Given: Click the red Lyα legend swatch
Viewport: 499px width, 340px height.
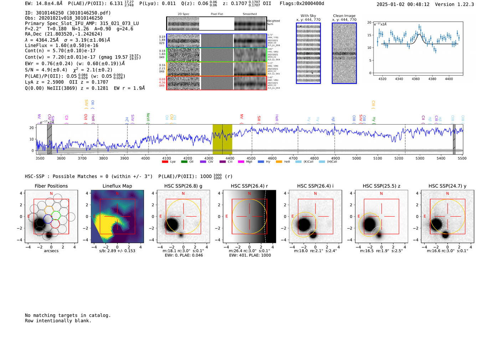Looking at the screenshot, I should pos(165,162).
